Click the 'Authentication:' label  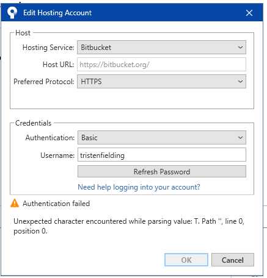coord(50,138)
